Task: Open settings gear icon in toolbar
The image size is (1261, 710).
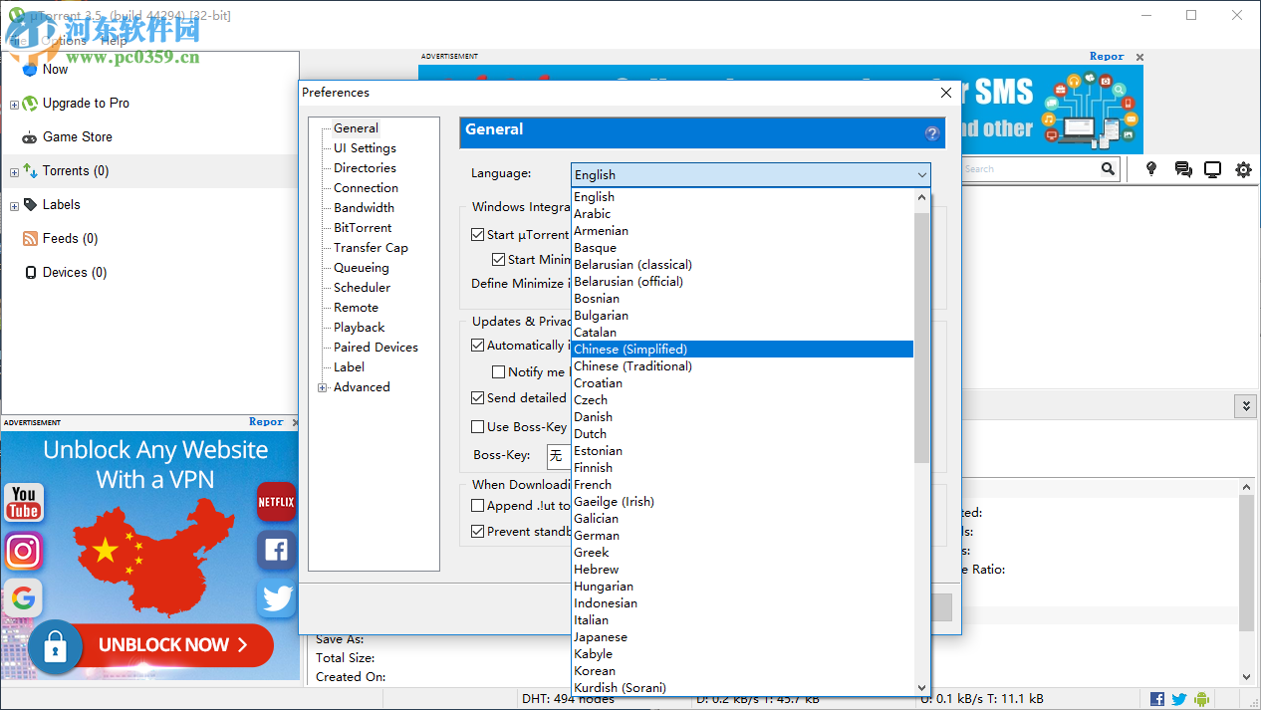Action: click(1243, 169)
